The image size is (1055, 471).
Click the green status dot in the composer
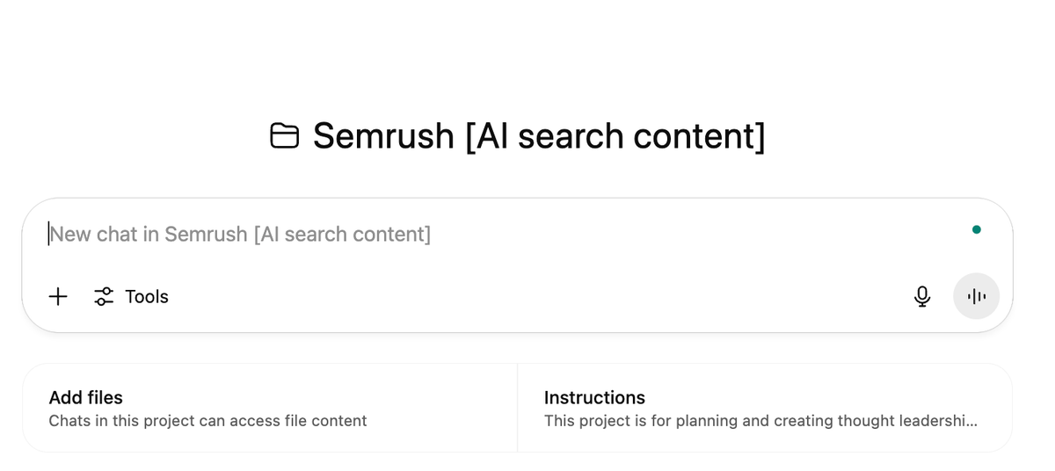977,230
